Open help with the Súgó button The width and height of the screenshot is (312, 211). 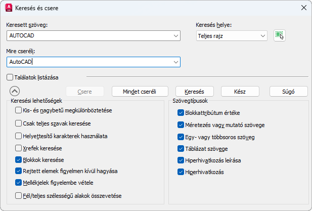(288, 92)
